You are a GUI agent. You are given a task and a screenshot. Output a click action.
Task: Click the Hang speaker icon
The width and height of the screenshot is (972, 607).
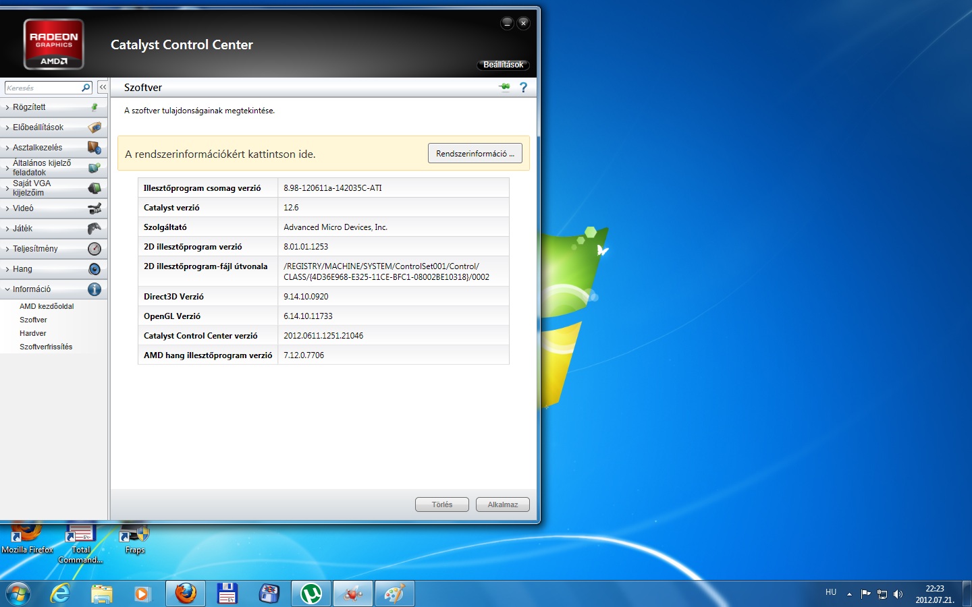[x=94, y=269]
